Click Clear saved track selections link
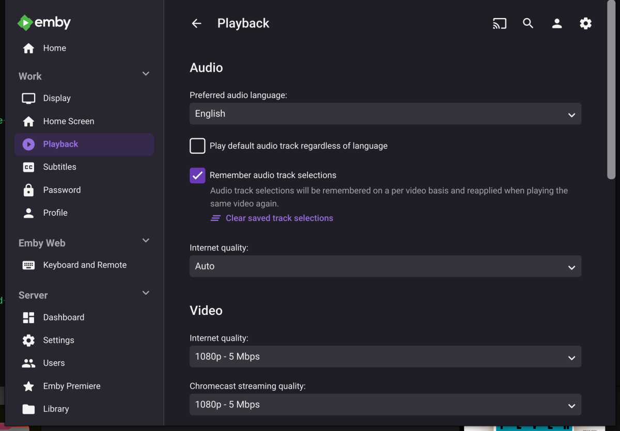The height and width of the screenshot is (431, 620). coord(279,218)
